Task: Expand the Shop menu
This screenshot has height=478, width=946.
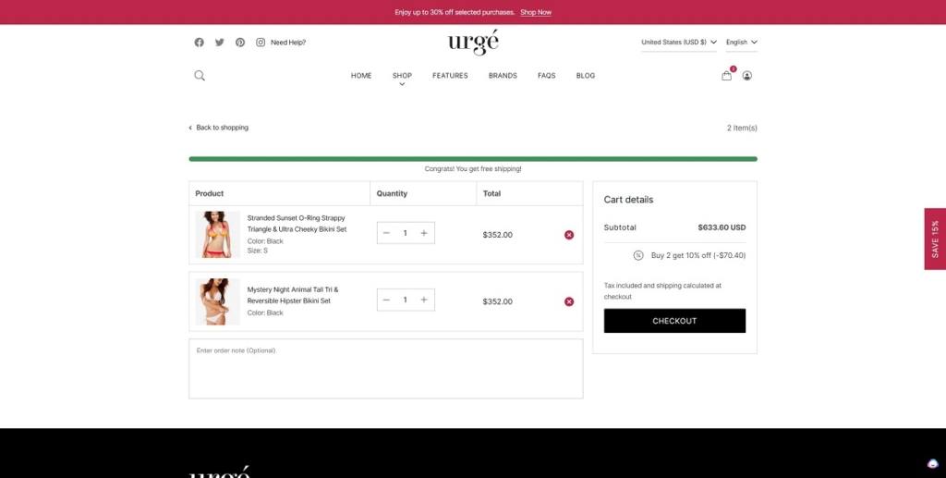Action: pyautogui.click(x=402, y=77)
